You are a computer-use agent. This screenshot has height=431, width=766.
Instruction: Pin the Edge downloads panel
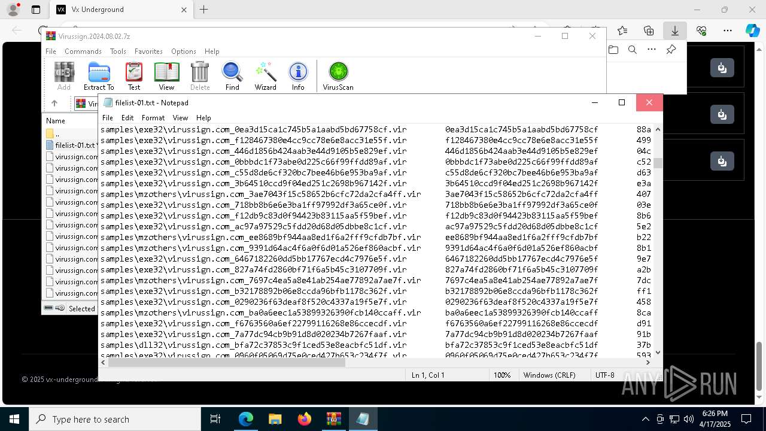click(671, 50)
